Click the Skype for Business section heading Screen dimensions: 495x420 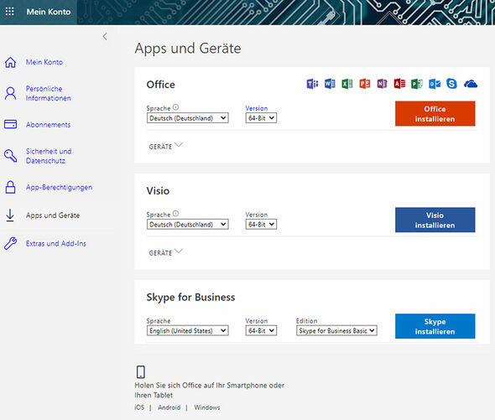pos(190,298)
